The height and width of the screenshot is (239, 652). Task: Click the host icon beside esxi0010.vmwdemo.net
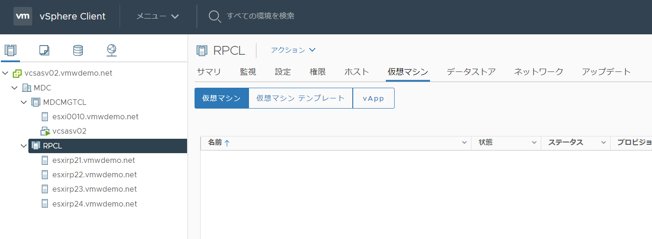(45, 117)
